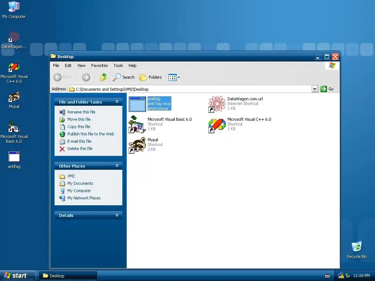375x281 pixels.
Task: Open the Tools menu
Action: tap(118, 65)
